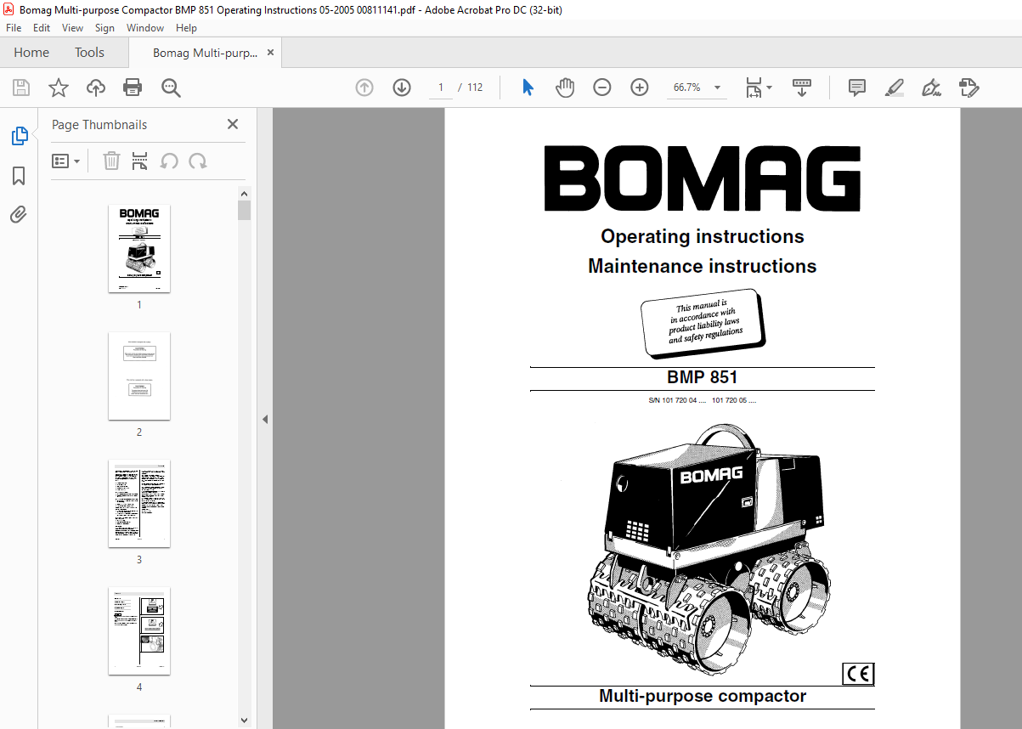Collapse the navigation pane with the side arrow
Screen dimensions: 1022x729
[264, 419]
